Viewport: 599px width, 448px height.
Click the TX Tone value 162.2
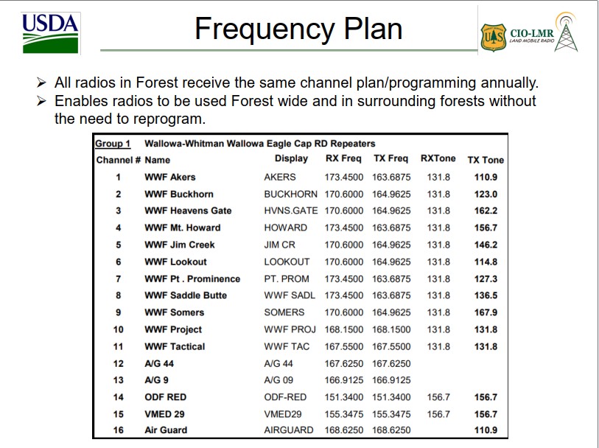tap(486, 211)
